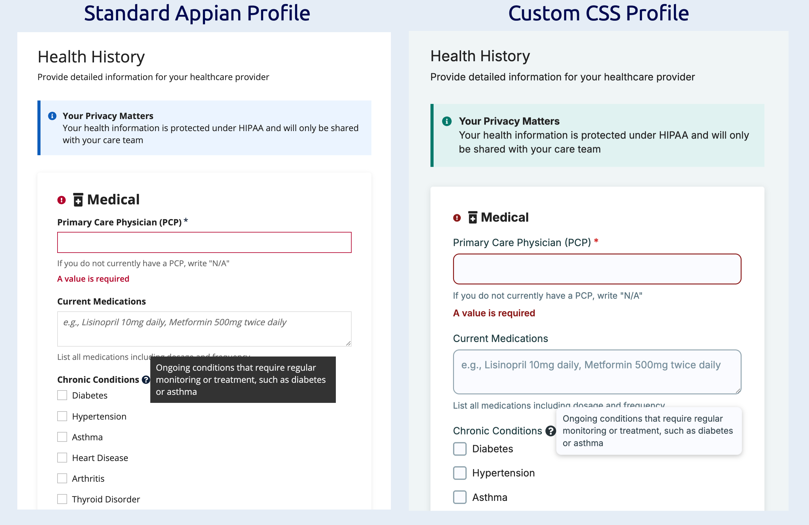Click Custom CSS 'Health History' heading
This screenshot has height=525, width=809.
click(x=480, y=56)
